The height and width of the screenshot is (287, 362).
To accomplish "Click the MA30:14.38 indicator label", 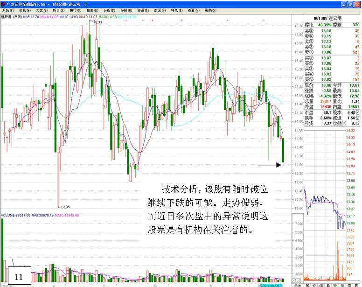I will (108, 17).
